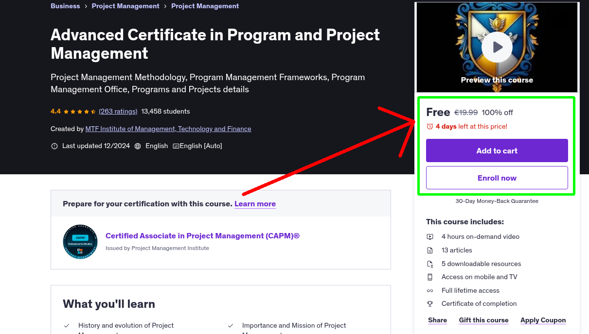The width and height of the screenshot is (589, 334).
Task: Share this course
Action: 437,320
